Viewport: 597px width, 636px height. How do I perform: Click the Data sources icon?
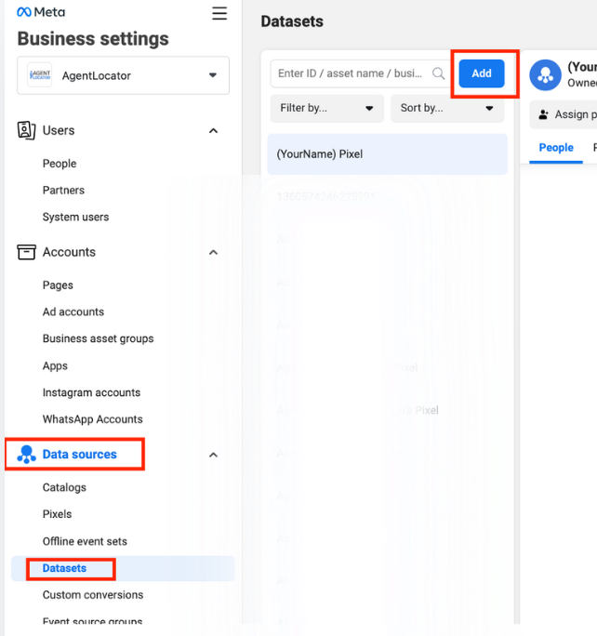click(x=26, y=455)
